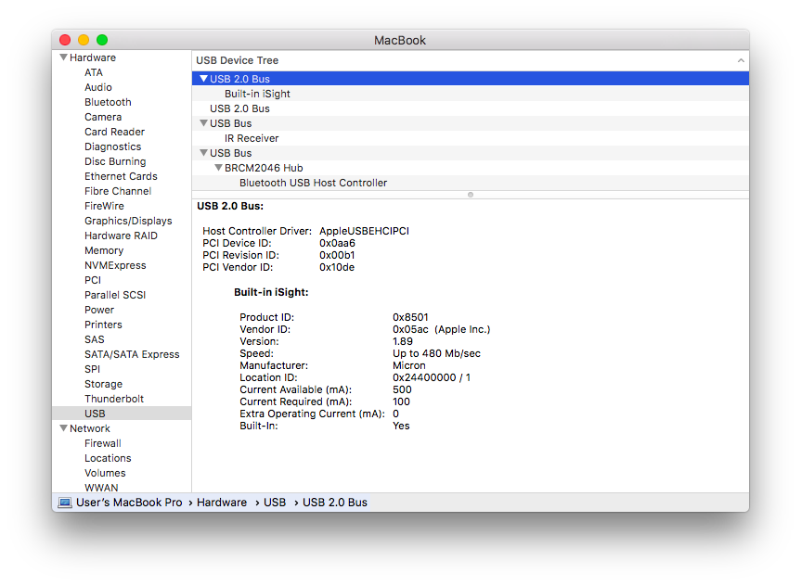Select Fibre Channel in sidebar
This screenshot has width=801, height=586.
(x=118, y=191)
